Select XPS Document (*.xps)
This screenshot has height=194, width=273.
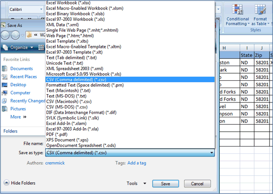130,140
